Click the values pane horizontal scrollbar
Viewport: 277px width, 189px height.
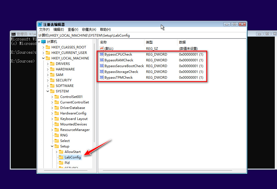[167, 171]
